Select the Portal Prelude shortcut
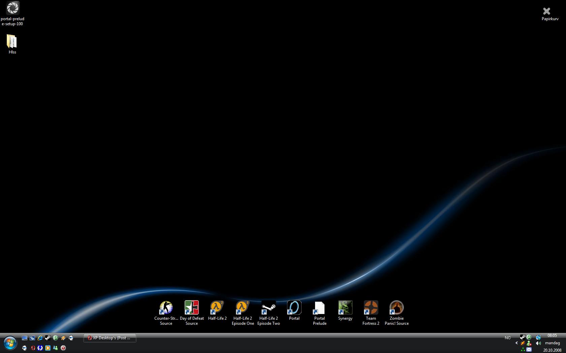Viewport: 566px width, 353px height. 320,313
